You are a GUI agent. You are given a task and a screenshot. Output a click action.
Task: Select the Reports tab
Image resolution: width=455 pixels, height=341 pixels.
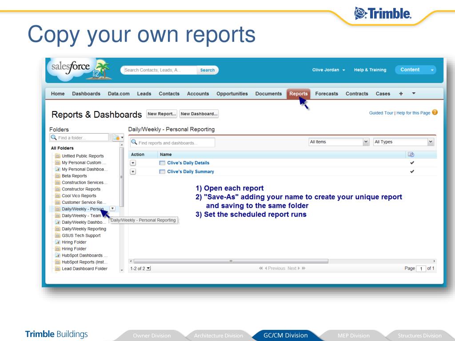click(298, 94)
